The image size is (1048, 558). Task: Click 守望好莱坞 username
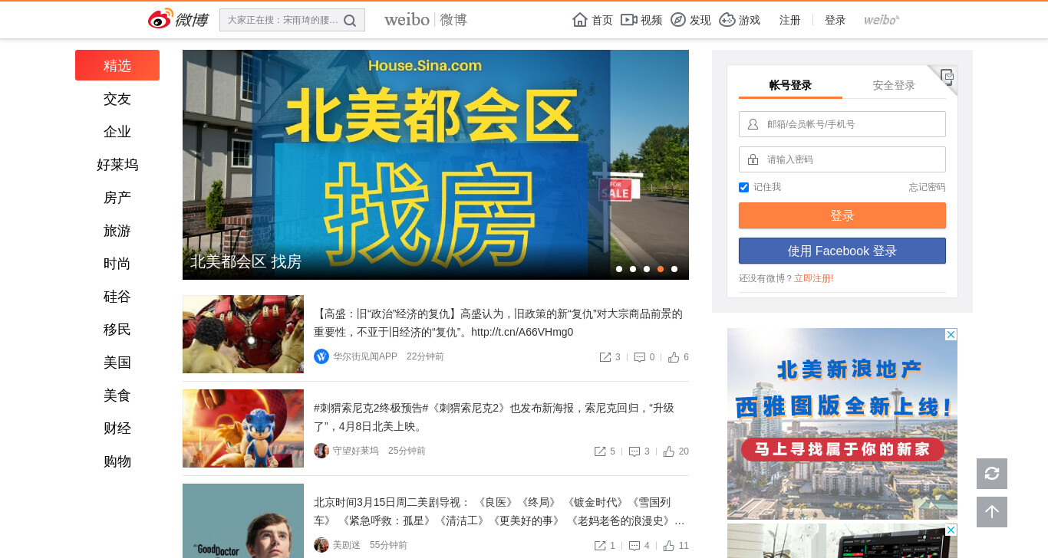click(x=356, y=451)
